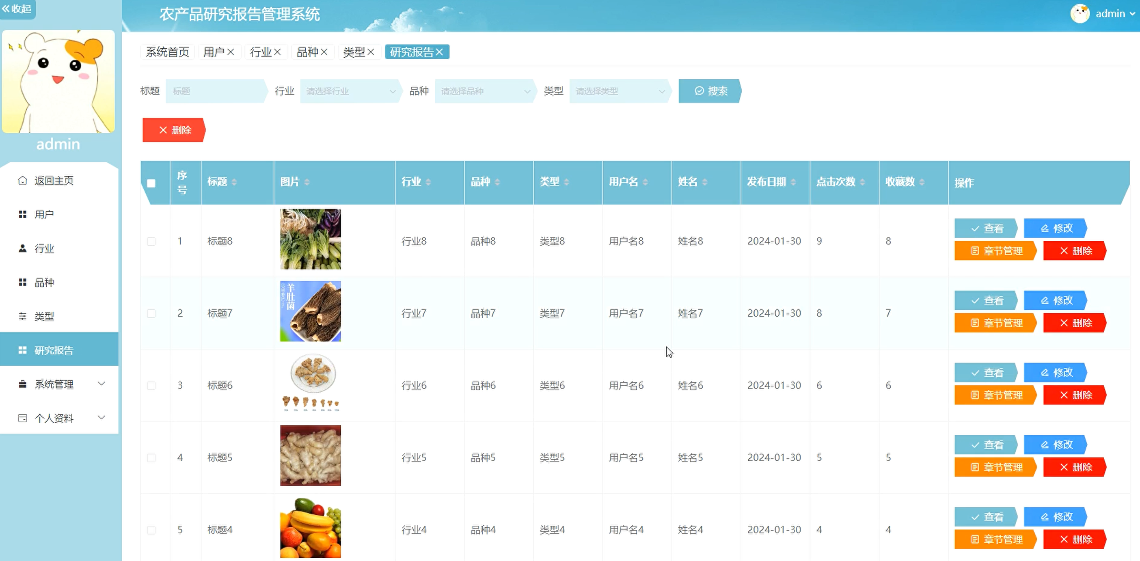Open 章节管理 for row 标题8

996,251
